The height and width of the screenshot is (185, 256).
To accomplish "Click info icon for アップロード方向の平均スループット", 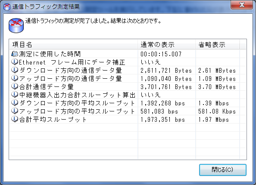I will coord(15,111).
